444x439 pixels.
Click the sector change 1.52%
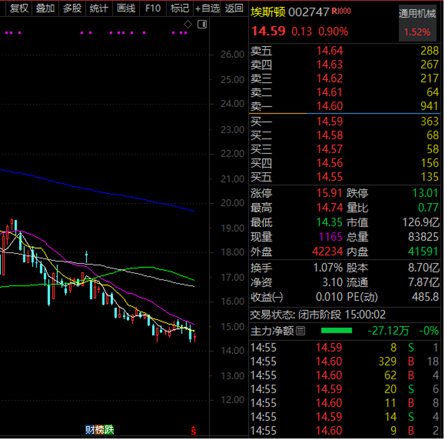pos(417,32)
